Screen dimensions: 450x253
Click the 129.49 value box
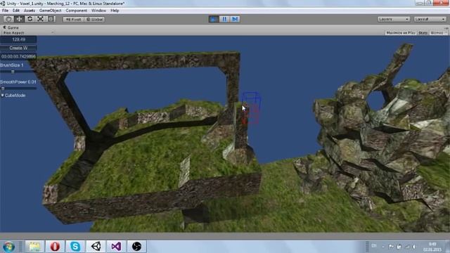(18, 39)
